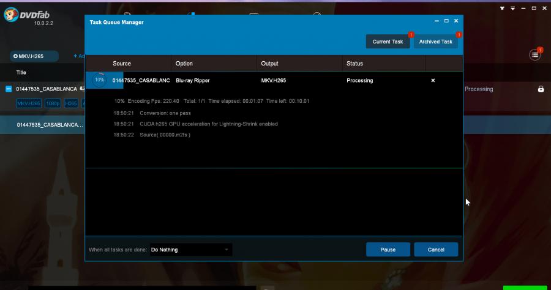
Task: Click the circular 10% progress indicator
Action: point(99,80)
